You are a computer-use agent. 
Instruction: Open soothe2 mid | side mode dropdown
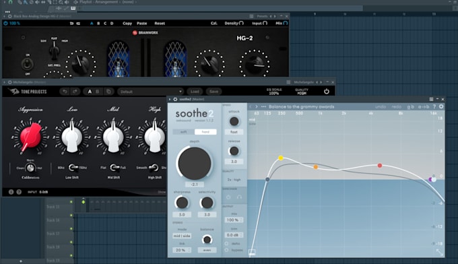[182, 236]
